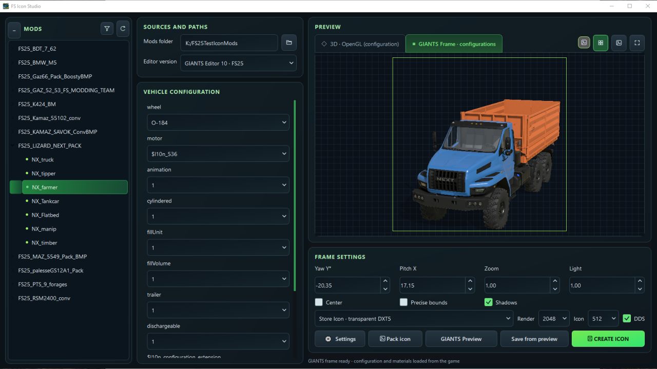Select the FS25_BMW_M5 mod

coord(37,63)
